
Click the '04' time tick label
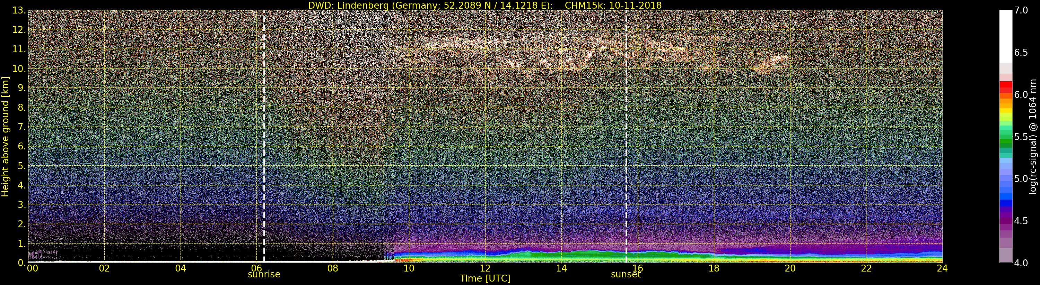coord(181,268)
